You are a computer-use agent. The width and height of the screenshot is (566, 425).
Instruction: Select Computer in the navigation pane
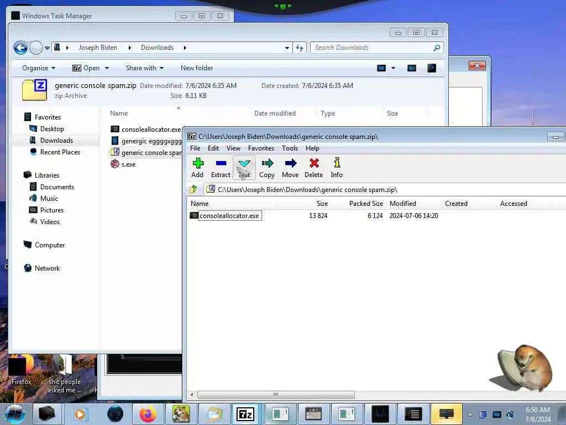[x=49, y=245]
